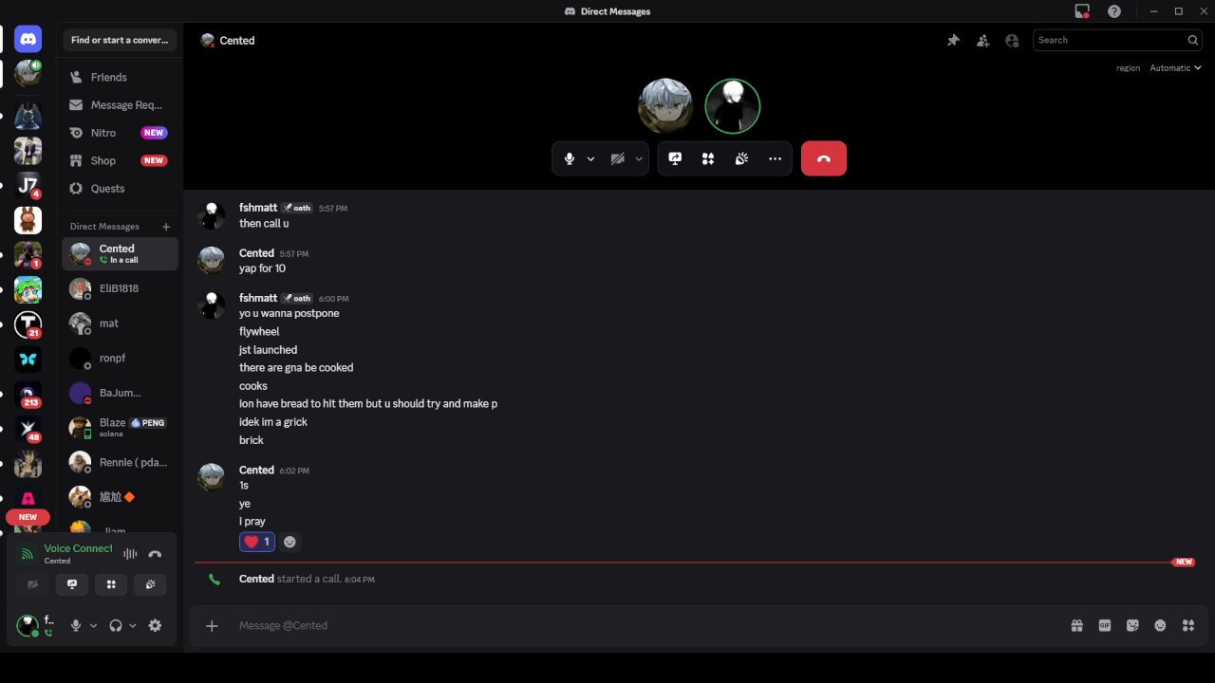Turn on camera in call controls
This screenshot has width=1215, height=683.
(618, 158)
